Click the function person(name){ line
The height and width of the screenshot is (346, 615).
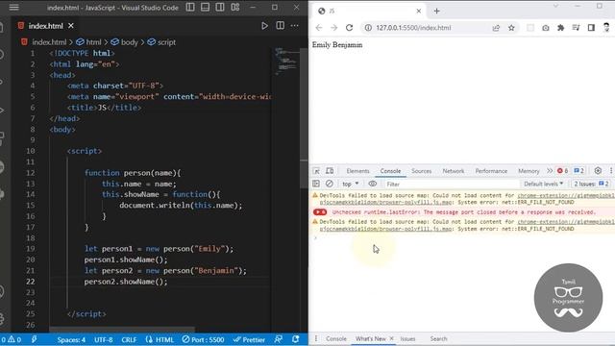(x=133, y=173)
